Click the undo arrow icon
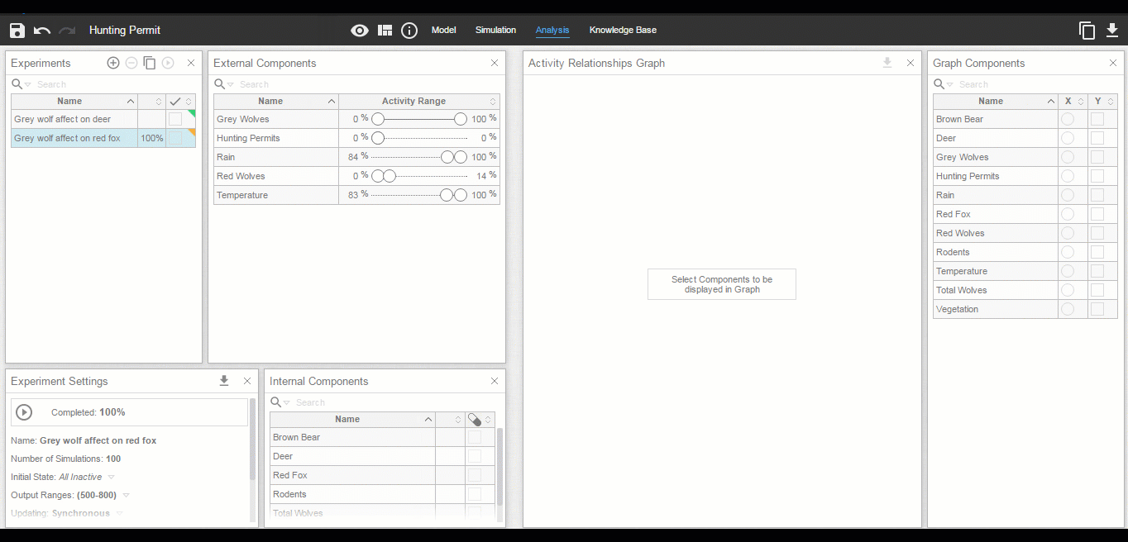This screenshot has height=542, width=1128. (42, 31)
